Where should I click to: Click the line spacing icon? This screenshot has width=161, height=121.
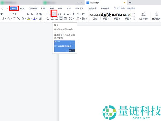[x=71, y=19]
